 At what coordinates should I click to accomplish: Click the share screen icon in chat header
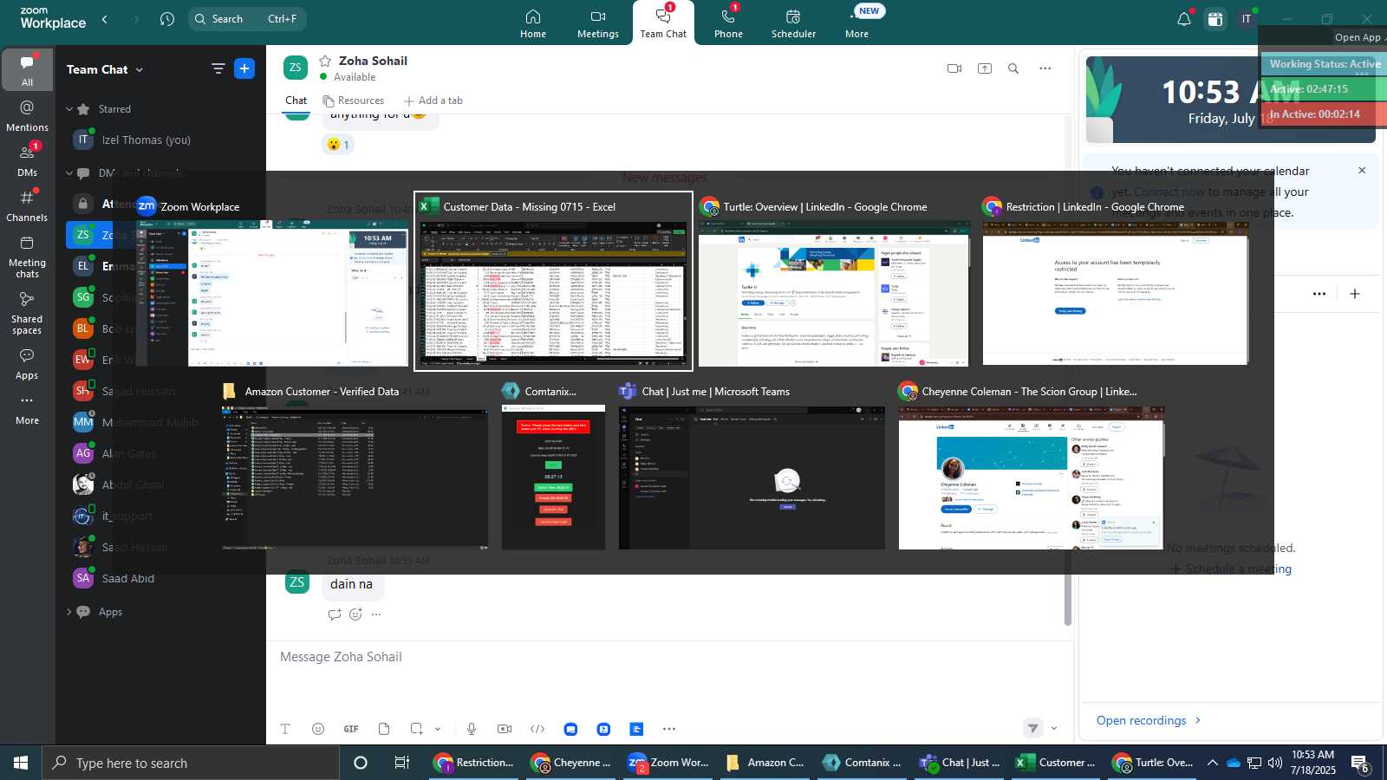[x=985, y=68]
